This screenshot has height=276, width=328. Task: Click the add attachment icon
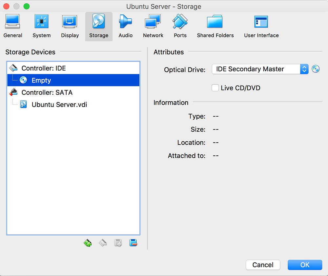(x=118, y=243)
